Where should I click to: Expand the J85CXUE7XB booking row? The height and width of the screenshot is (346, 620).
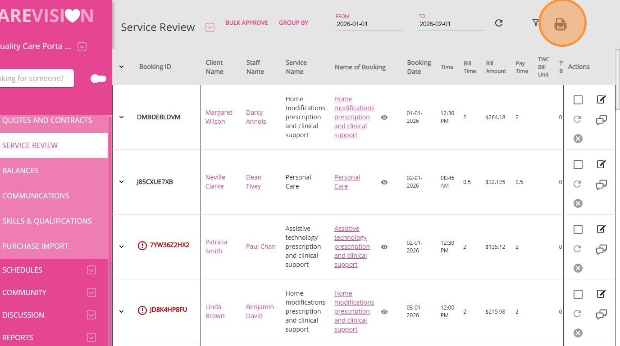(x=121, y=182)
